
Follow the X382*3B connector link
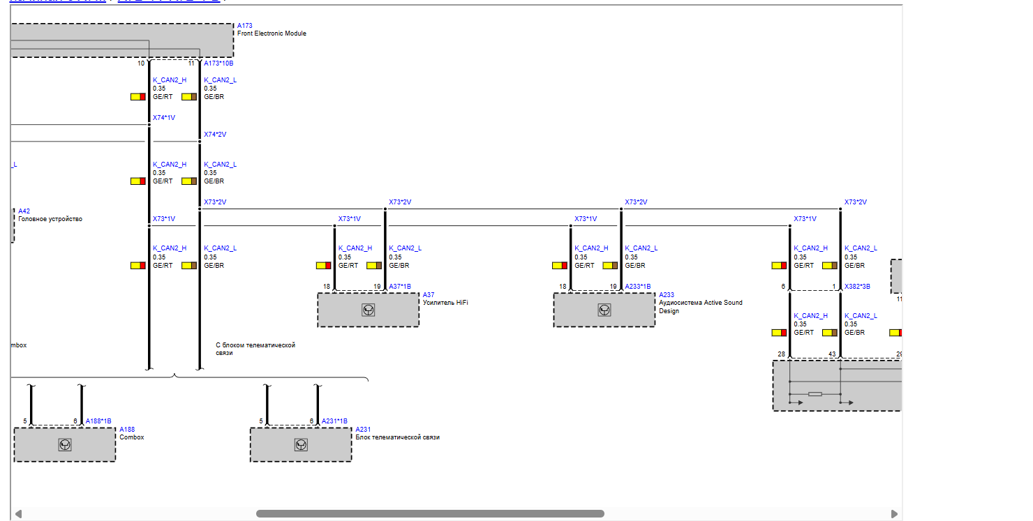857,287
